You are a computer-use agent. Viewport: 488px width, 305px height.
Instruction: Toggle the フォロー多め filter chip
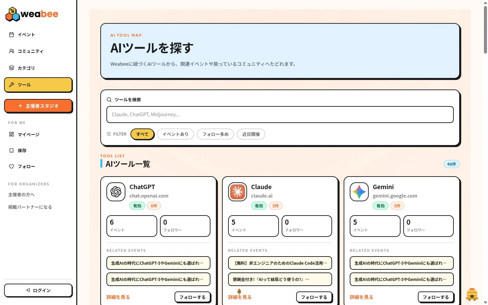pos(215,134)
